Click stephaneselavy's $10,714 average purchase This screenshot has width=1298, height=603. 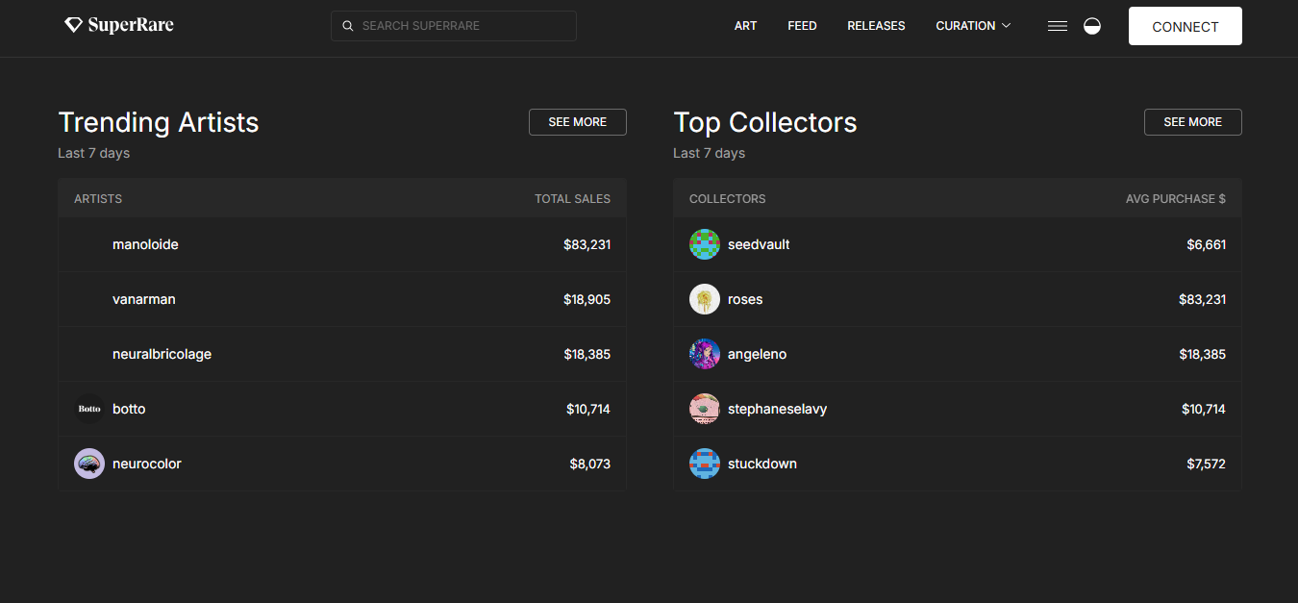1204,409
